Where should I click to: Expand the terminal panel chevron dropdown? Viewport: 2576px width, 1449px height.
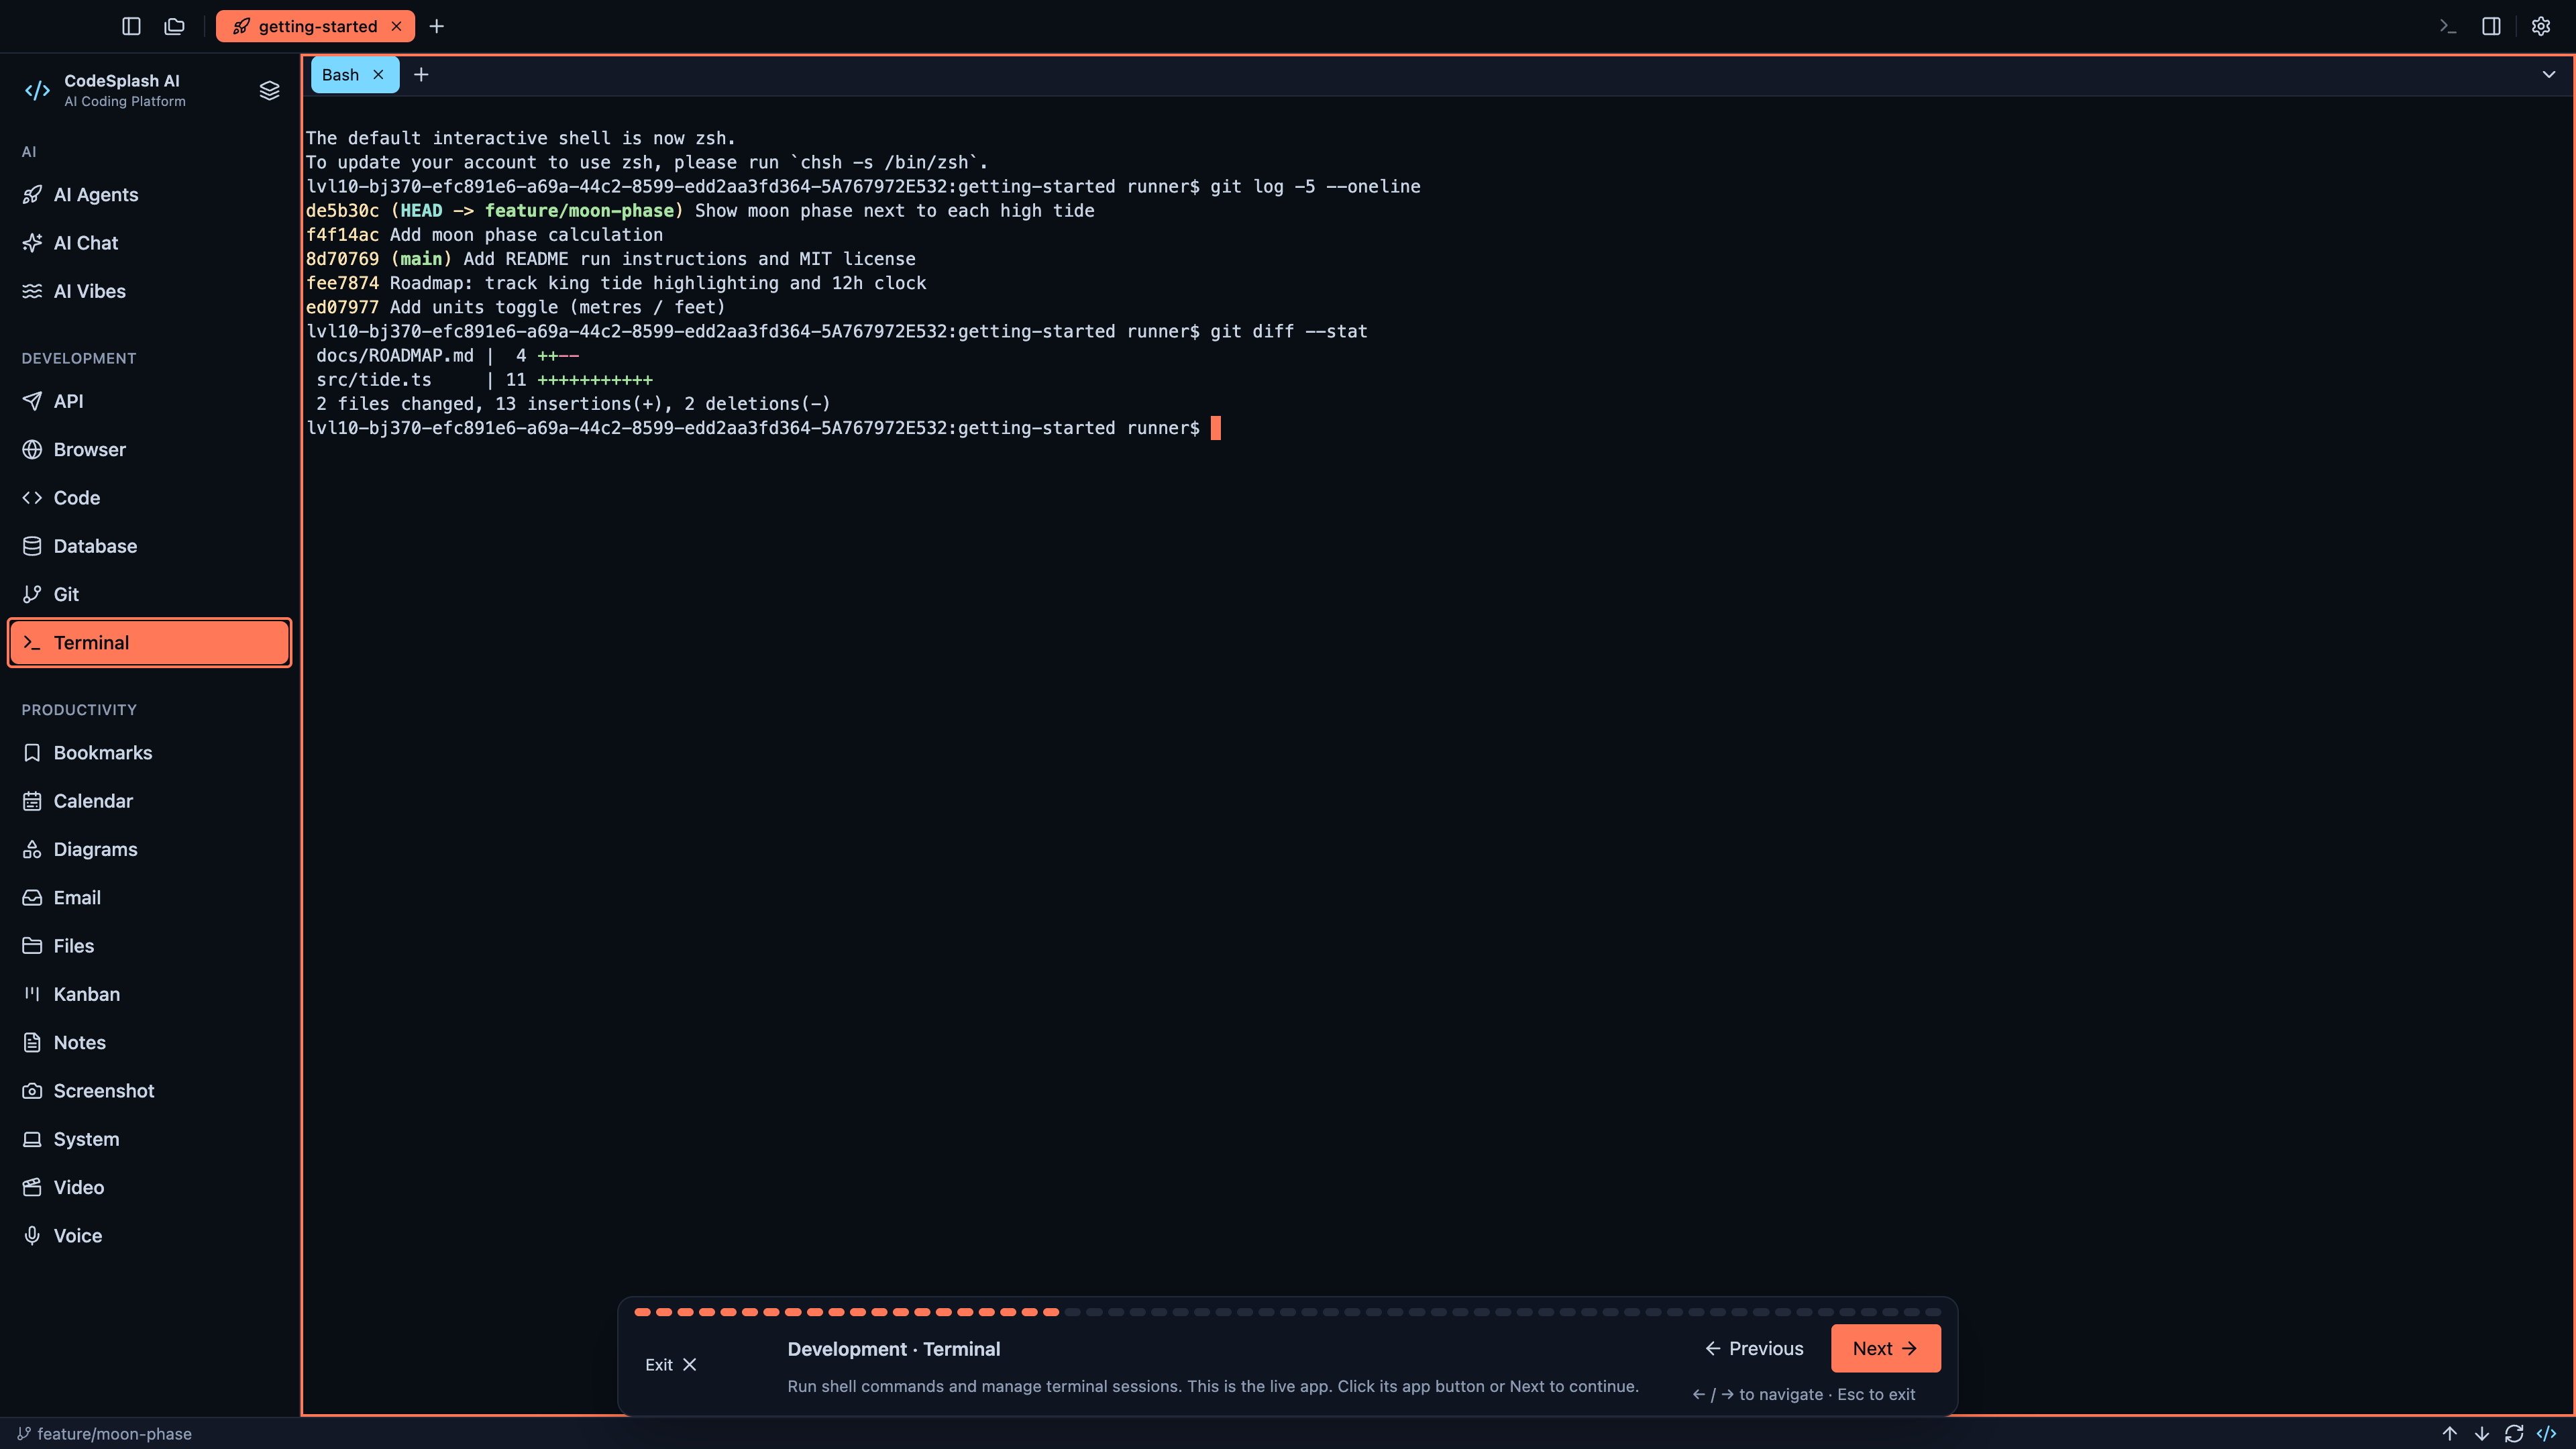pyautogui.click(x=2548, y=75)
